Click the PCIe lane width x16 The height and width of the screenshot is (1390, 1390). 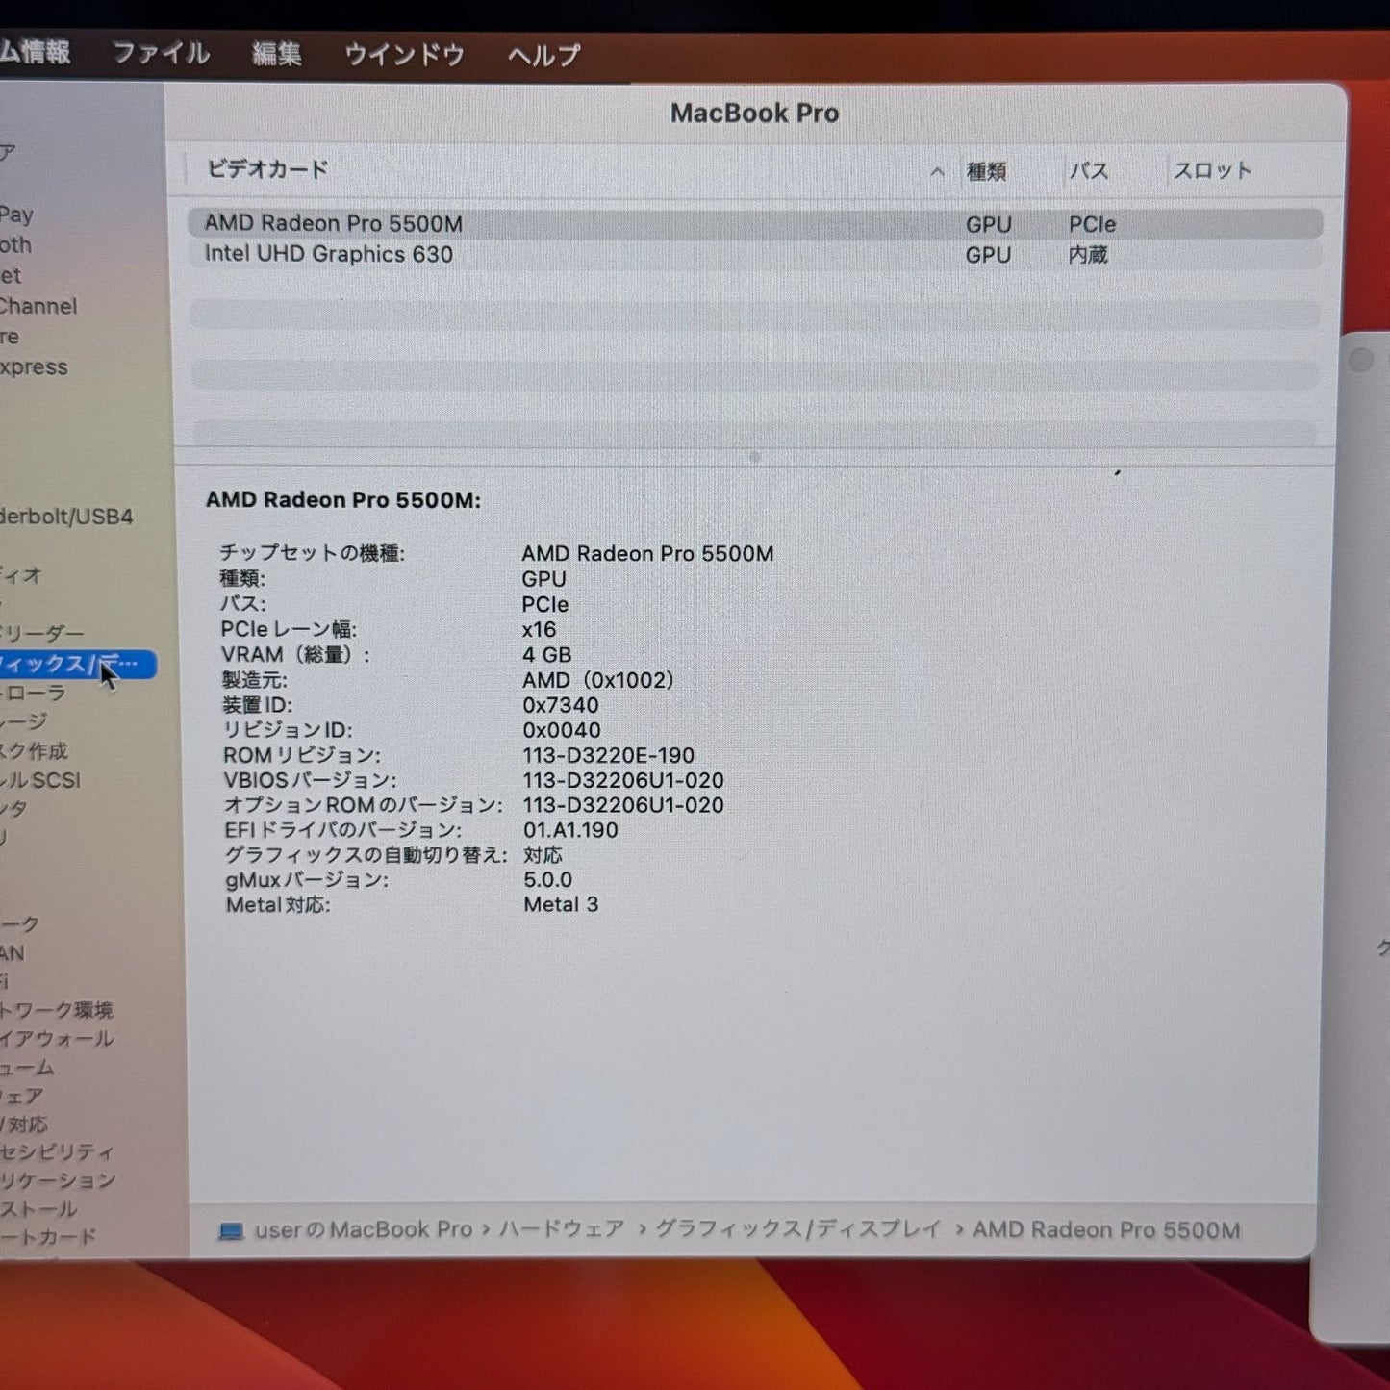539,630
